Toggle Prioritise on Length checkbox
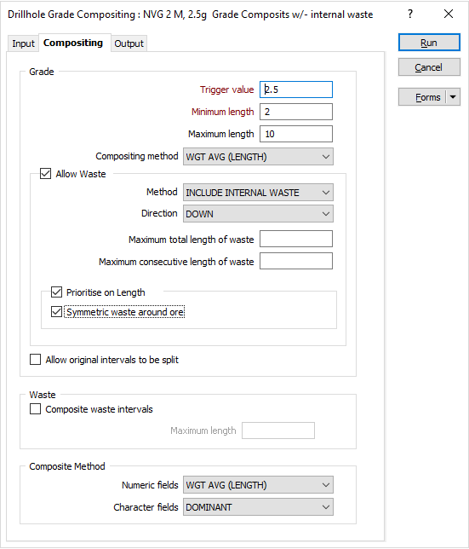This screenshot has width=469, height=549. click(57, 292)
